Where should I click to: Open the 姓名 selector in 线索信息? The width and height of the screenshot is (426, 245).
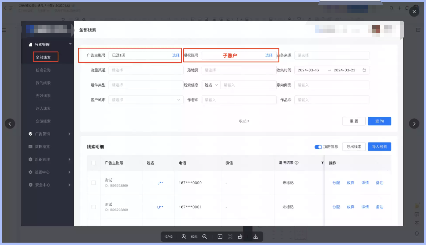coord(211,85)
